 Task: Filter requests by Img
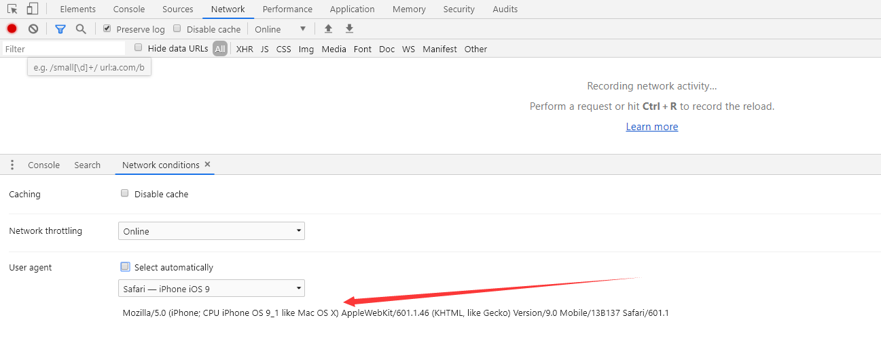tap(306, 49)
